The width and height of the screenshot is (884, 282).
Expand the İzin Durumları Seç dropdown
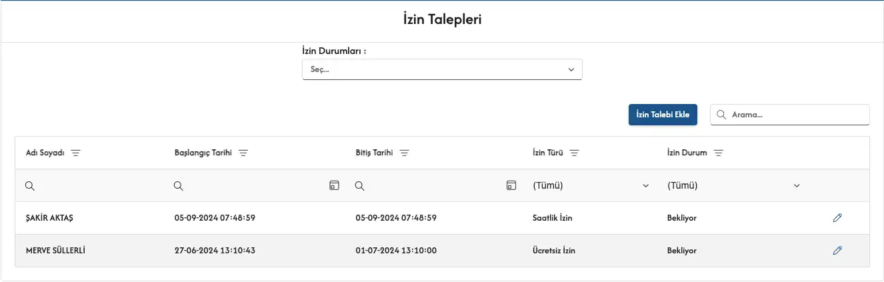(442, 69)
